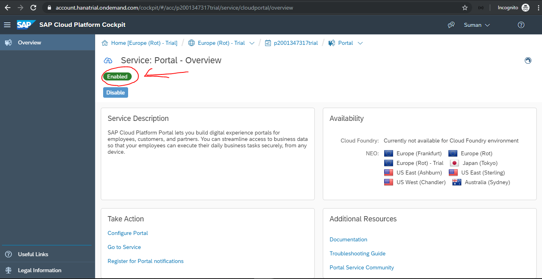Open the Configure Portal link

128,233
